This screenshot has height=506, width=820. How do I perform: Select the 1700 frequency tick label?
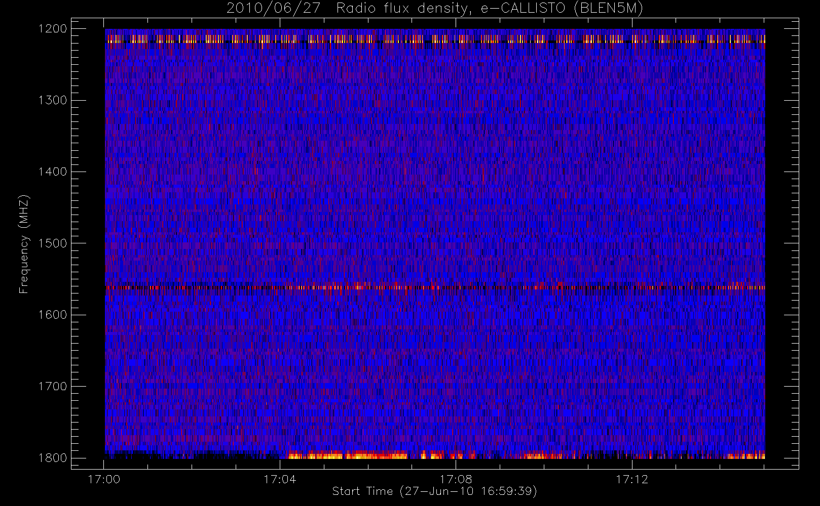[x=53, y=387]
